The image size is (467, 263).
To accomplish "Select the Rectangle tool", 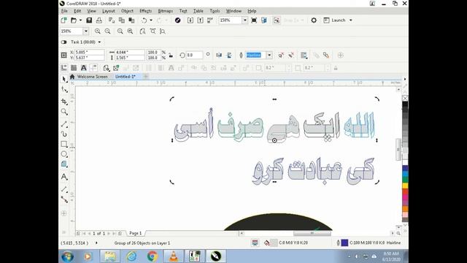I will pos(64,144).
